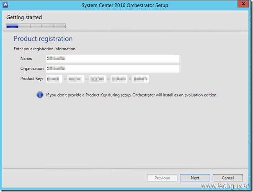Select the fourth Product Key box
253x192 pixels.
(x=119, y=79)
